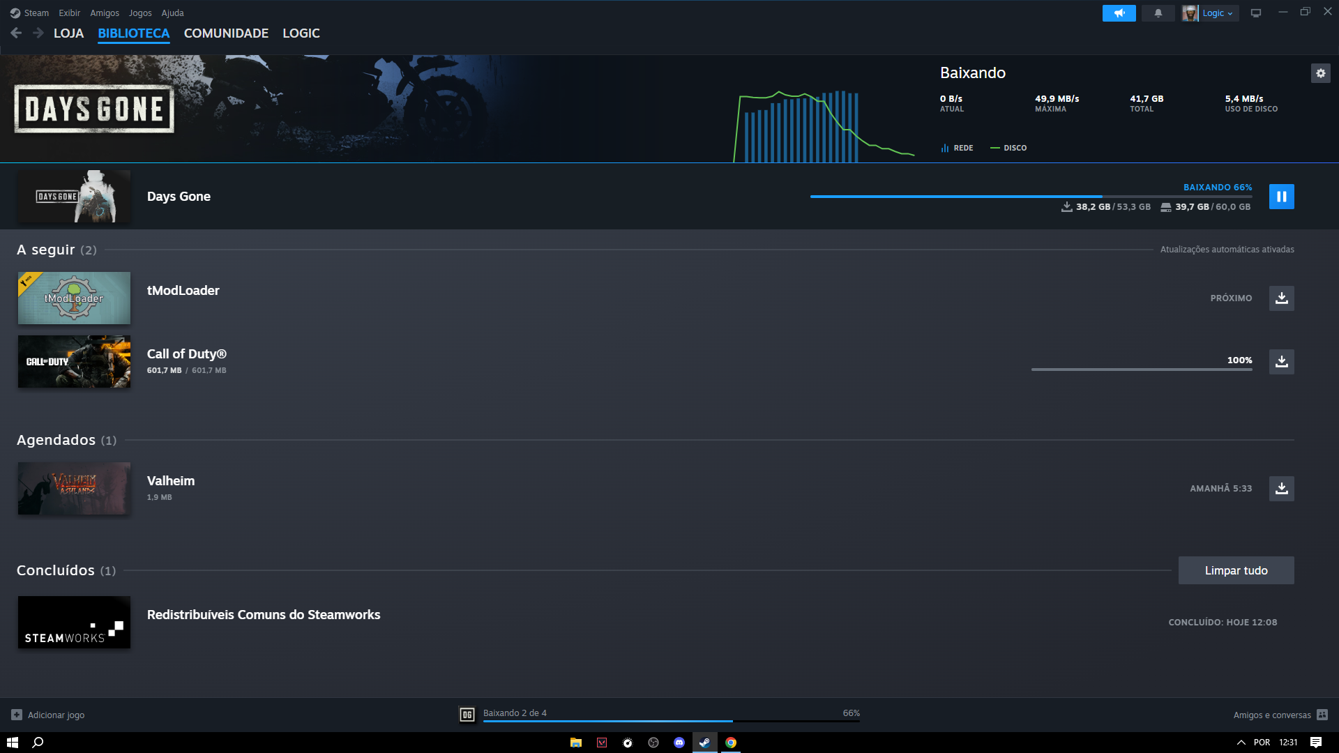The image size is (1339, 753).
Task: Click Valheim scheduled download icon
Action: click(x=1281, y=489)
